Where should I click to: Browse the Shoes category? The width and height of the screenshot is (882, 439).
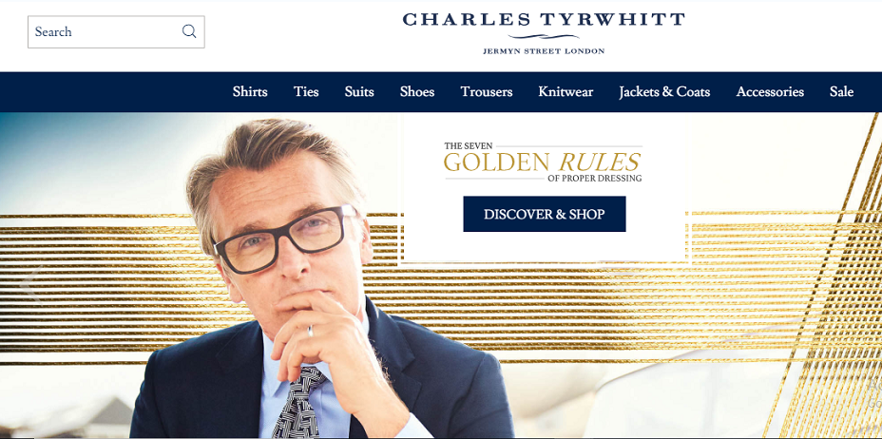(417, 91)
